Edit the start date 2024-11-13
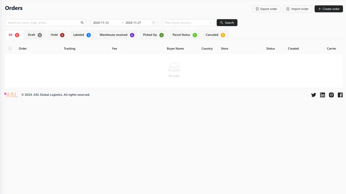Screen dimensions: 346x194 (x=101, y=23)
